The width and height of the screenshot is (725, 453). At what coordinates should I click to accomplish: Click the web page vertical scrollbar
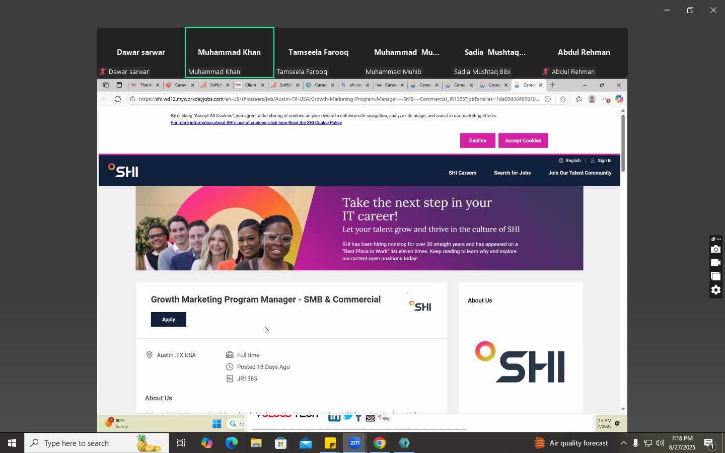tap(623, 143)
